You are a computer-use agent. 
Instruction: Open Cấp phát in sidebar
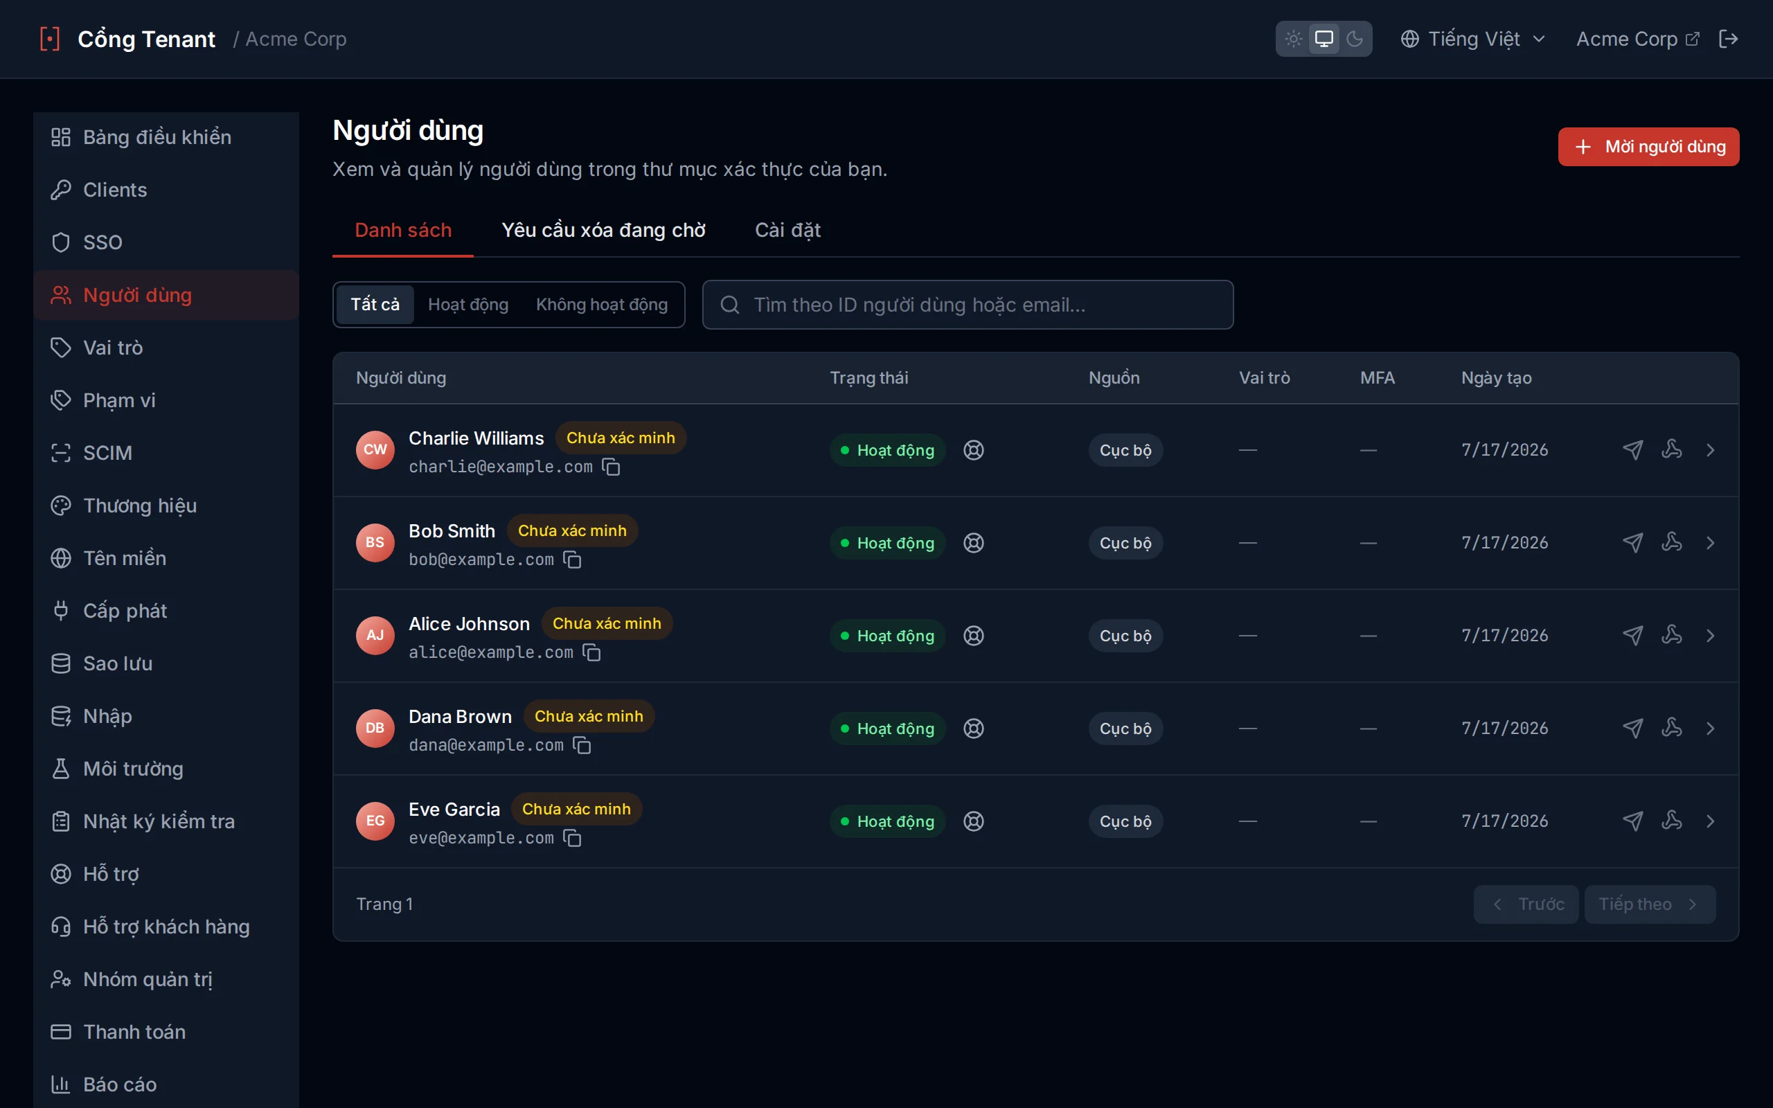166,610
